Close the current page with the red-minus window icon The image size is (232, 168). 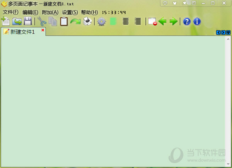(153, 22)
